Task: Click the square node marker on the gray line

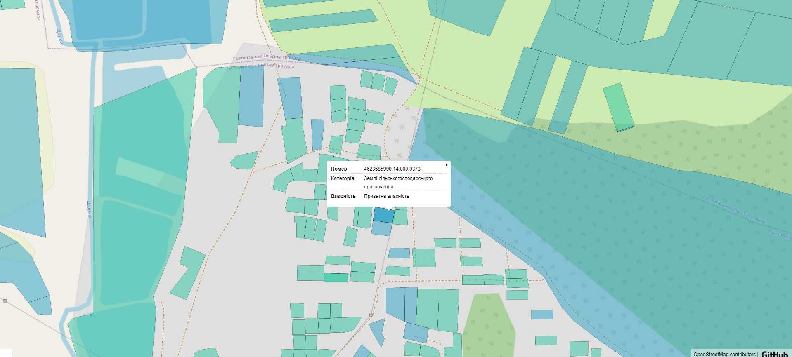Action: 371,315
